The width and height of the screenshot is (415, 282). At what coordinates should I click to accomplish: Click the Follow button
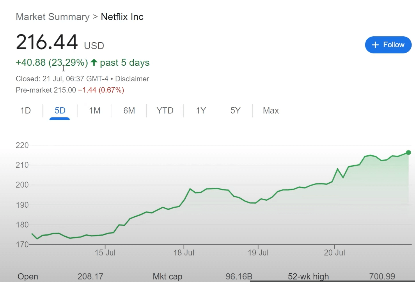tap(388, 45)
